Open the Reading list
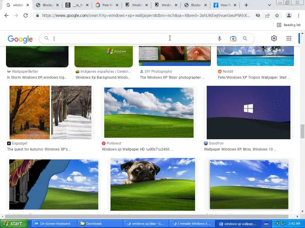Image resolution: width=305 pixels, height=228 pixels. click(289, 25)
